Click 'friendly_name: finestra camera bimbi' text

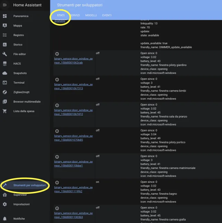163,91
